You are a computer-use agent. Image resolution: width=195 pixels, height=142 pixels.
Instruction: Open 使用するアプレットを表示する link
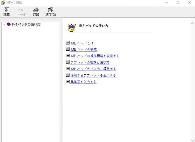(x=93, y=75)
